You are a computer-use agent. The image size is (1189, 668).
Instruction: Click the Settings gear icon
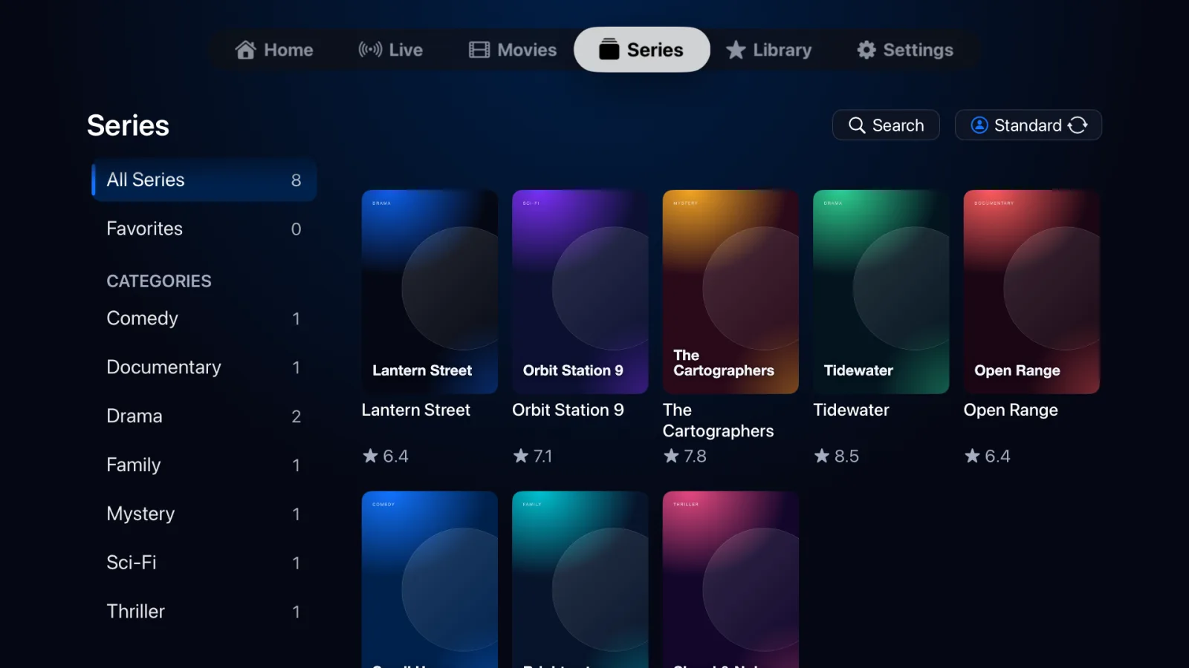click(866, 50)
